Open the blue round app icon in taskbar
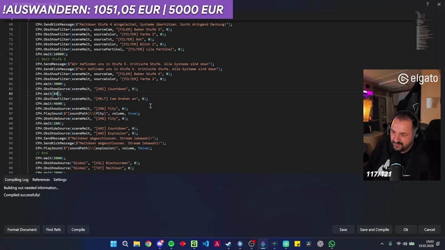 [240, 244]
